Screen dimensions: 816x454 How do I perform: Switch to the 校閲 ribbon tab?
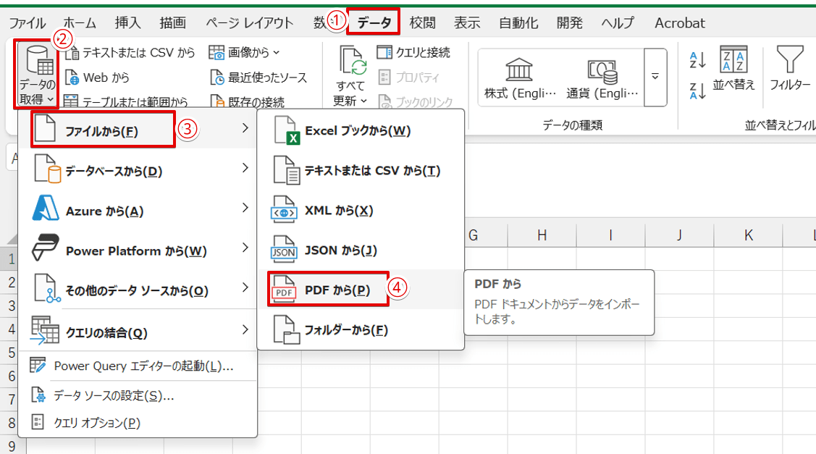pyautogui.click(x=422, y=22)
